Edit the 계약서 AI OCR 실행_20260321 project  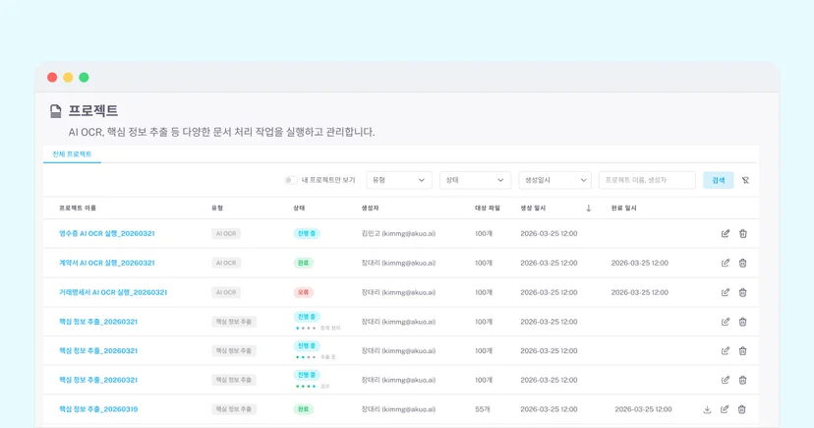coord(726,263)
